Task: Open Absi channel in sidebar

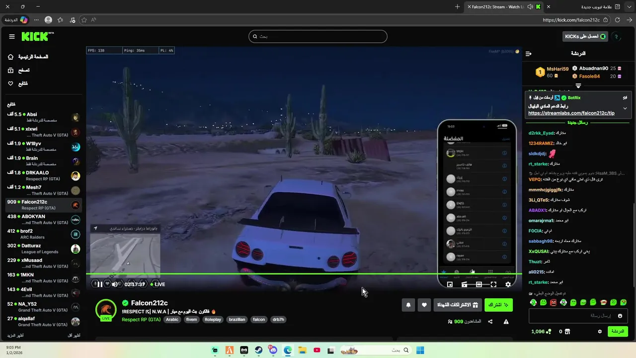Action: [43, 117]
